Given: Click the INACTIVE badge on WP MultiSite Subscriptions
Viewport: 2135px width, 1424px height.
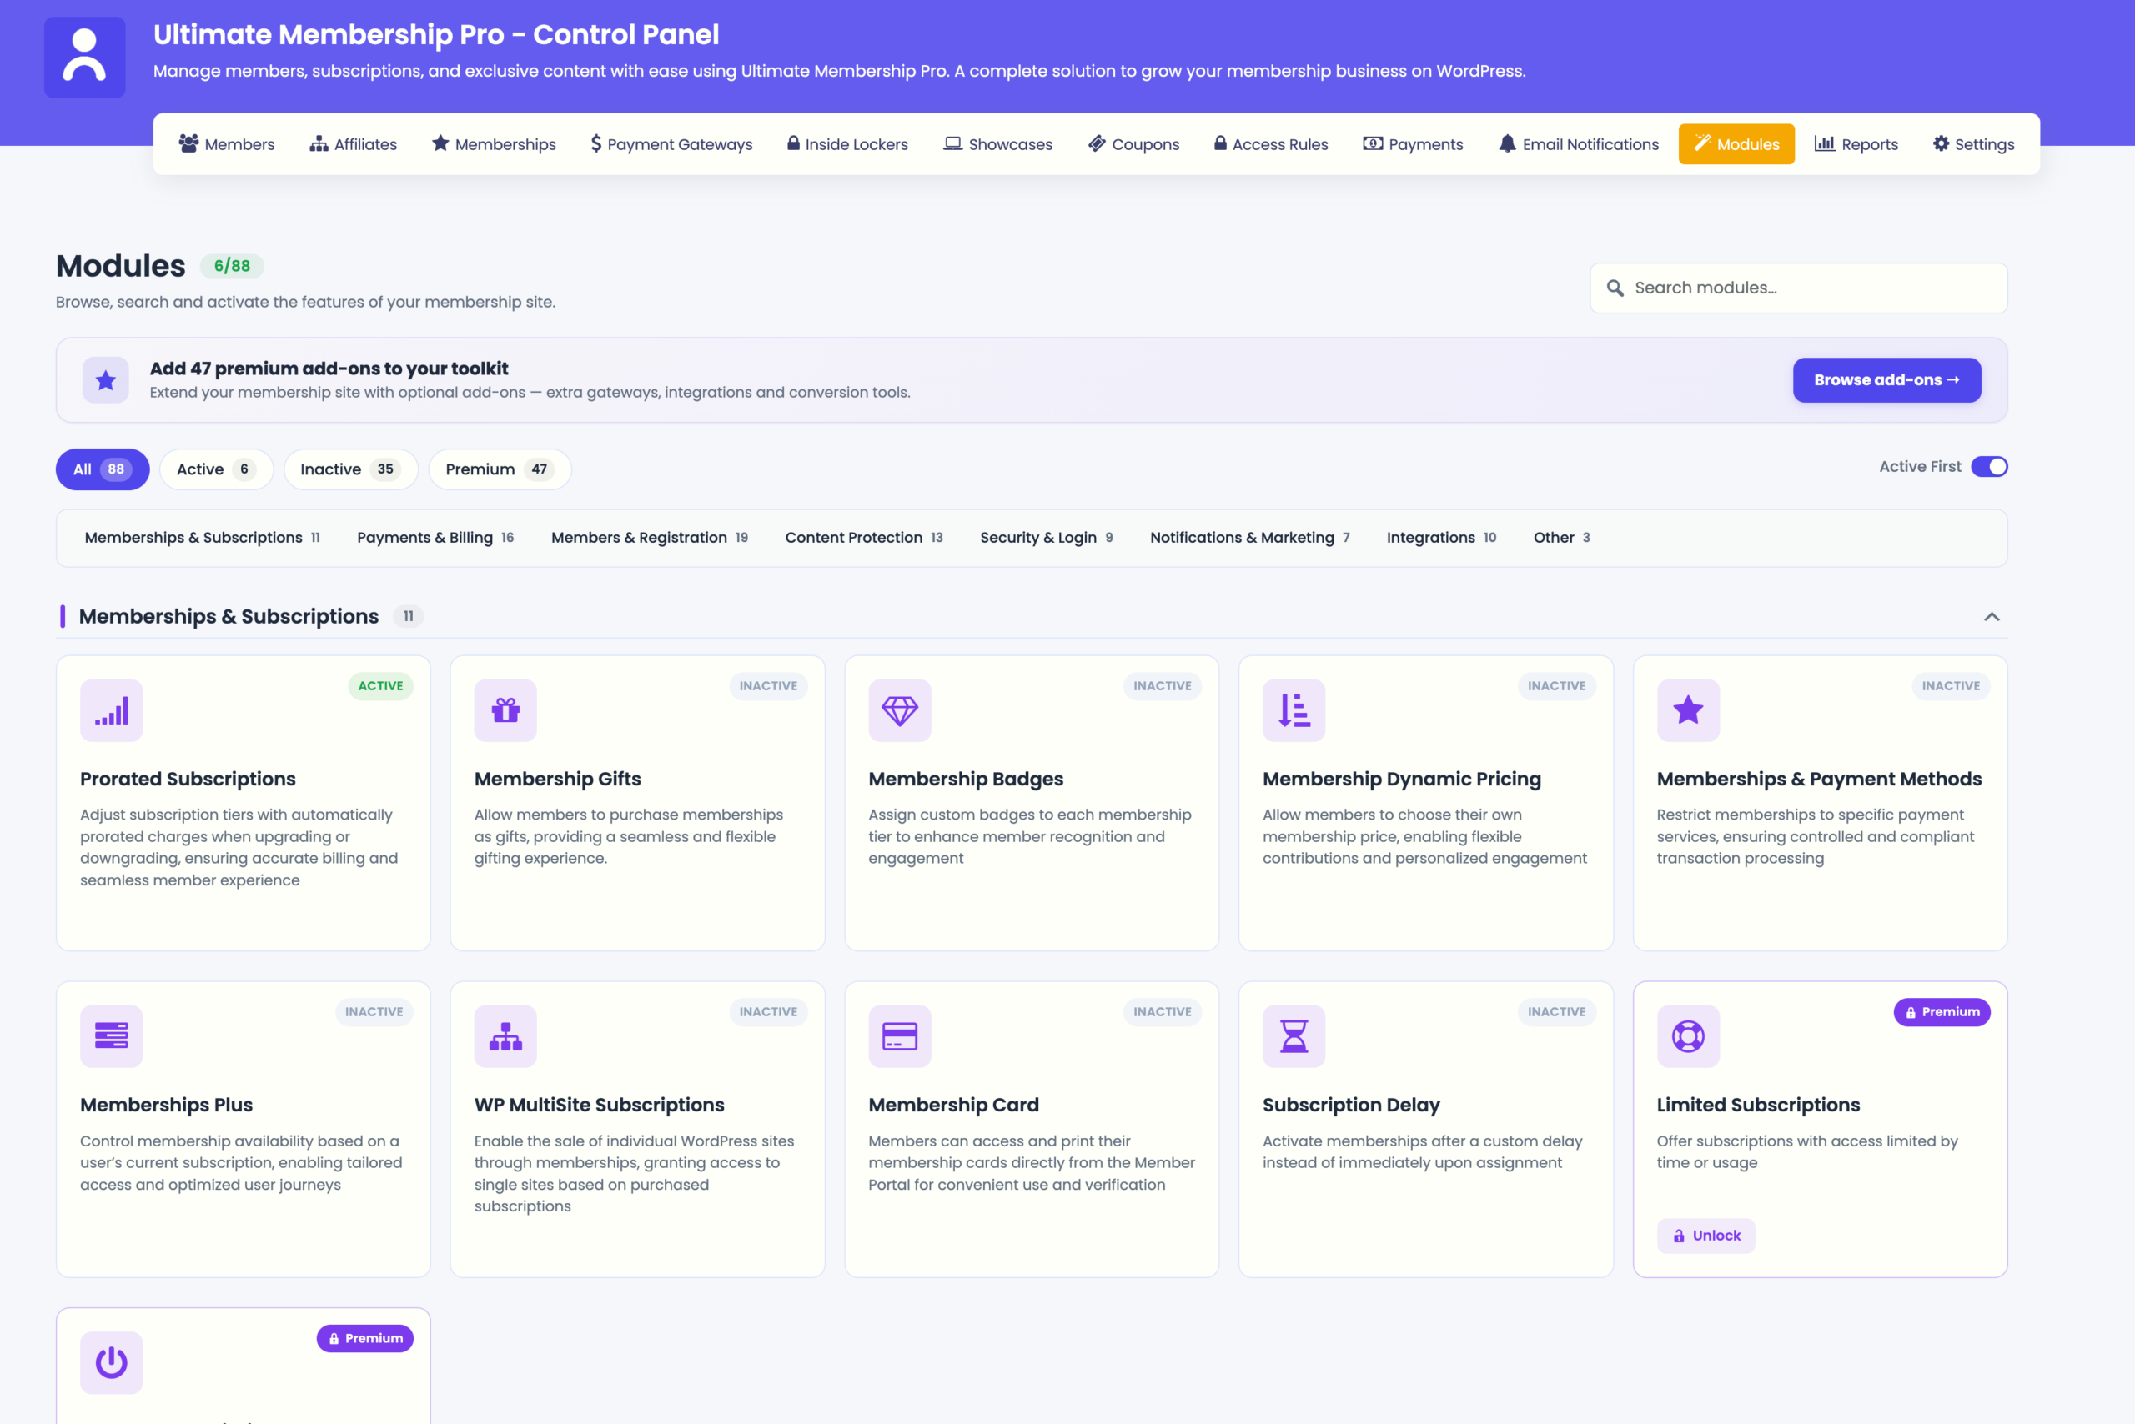Looking at the screenshot, I should point(768,1011).
